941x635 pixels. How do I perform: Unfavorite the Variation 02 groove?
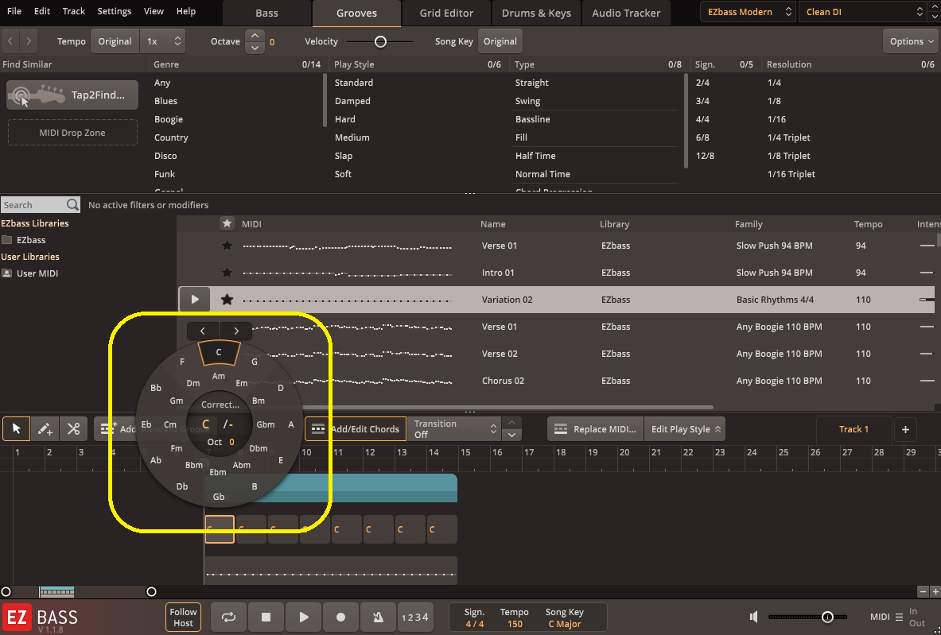tap(227, 299)
